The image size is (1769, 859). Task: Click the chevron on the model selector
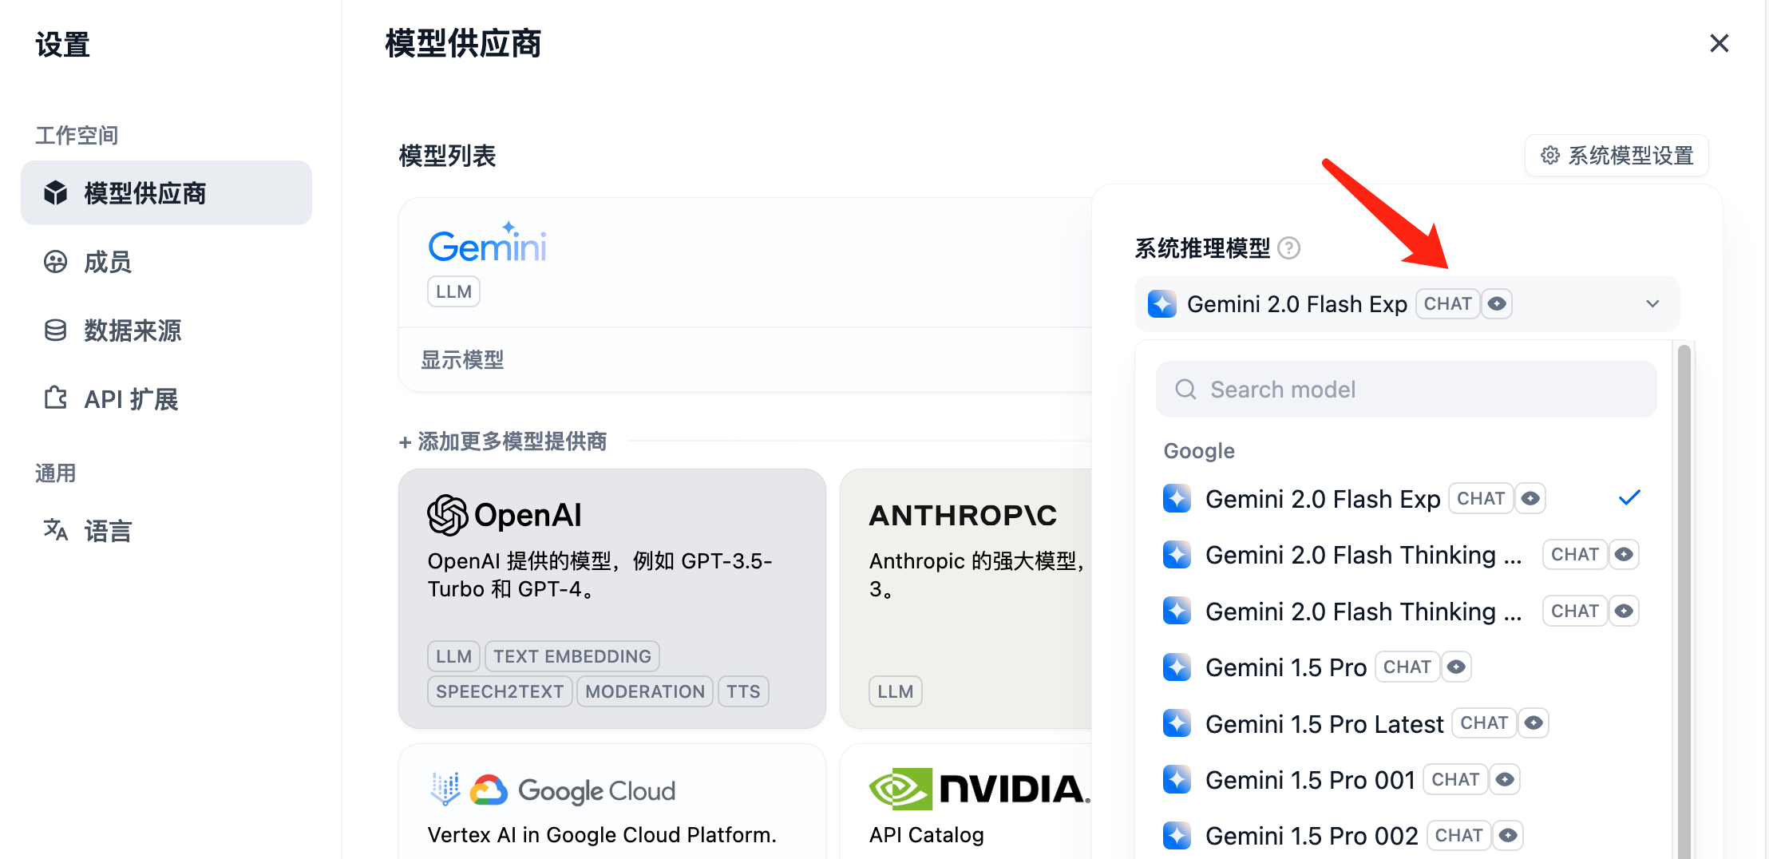coord(1652,304)
